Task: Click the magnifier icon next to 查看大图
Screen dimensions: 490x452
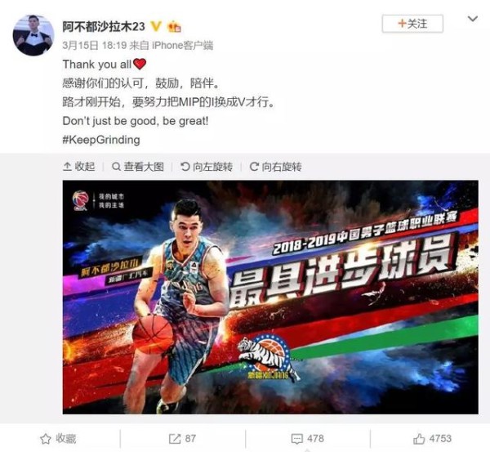Action: coord(116,167)
